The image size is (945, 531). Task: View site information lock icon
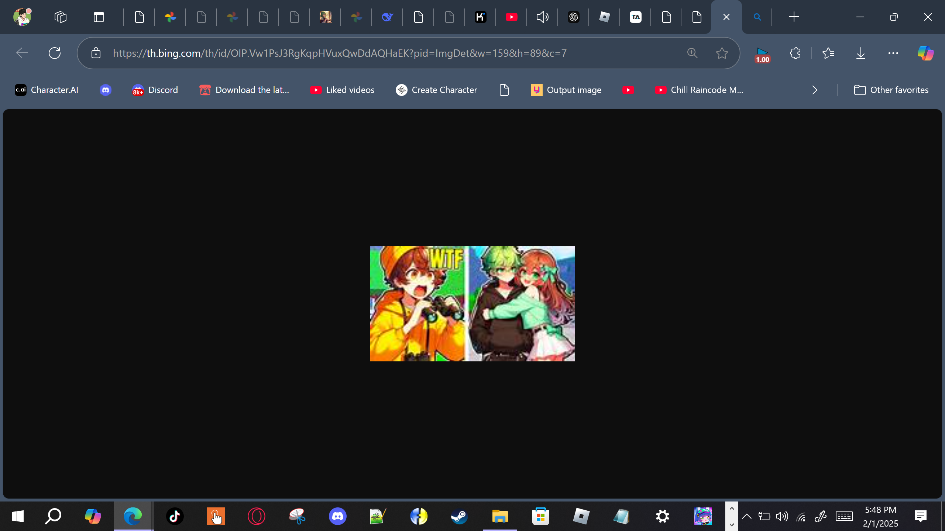coord(96,53)
